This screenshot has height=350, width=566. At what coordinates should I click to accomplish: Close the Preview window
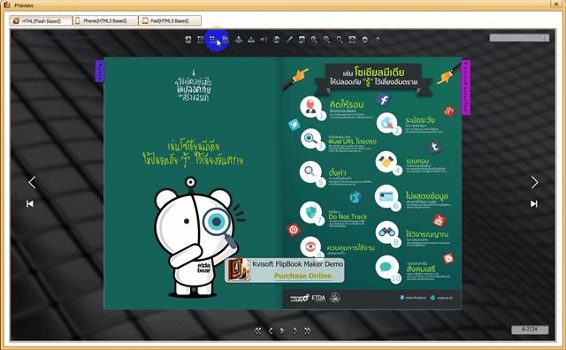tap(556, 4)
